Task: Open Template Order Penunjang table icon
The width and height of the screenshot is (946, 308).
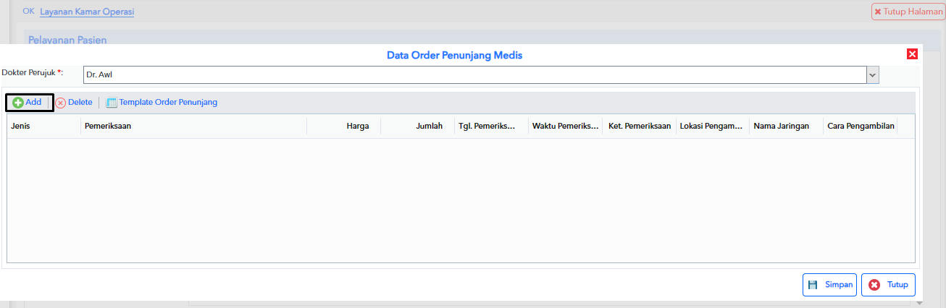Action: (x=112, y=103)
